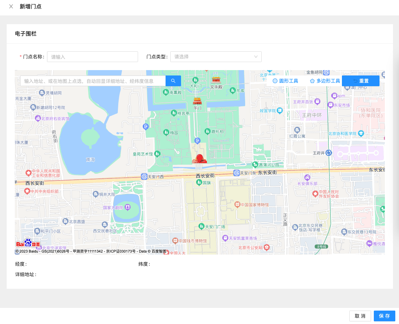Screen dimensions: 399x324
Task: Select the 多边形工具 polygon tool
Action: point(325,81)
